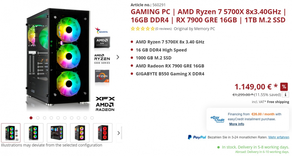The height and width of the screenshot is (156, 292).
Task: Select the red-fan case thumbnail
Action: pyautogui.click(x=103, y=133)
